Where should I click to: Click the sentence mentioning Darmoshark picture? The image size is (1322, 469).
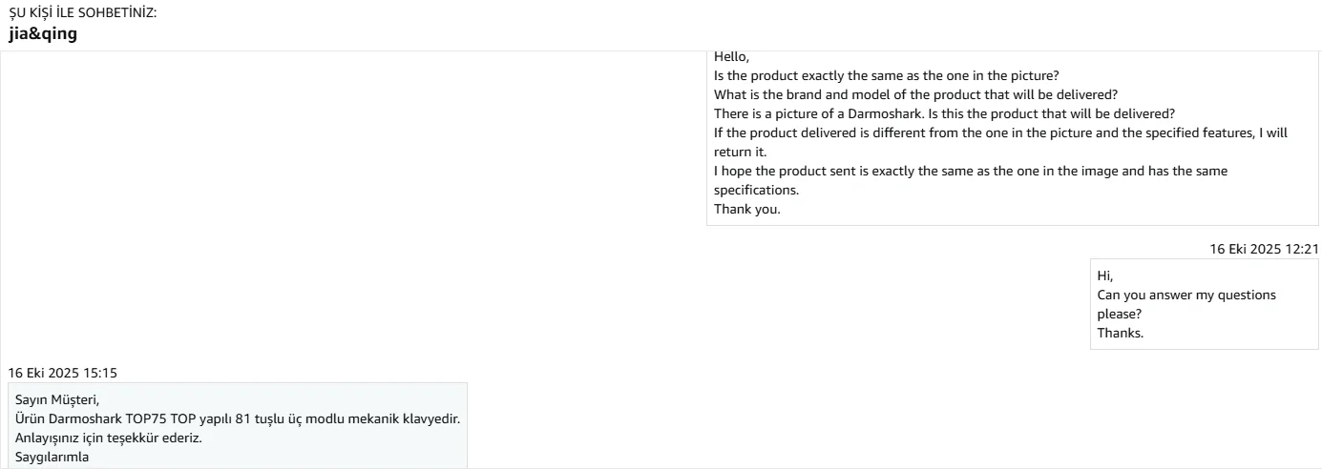[x=944, y=113]
